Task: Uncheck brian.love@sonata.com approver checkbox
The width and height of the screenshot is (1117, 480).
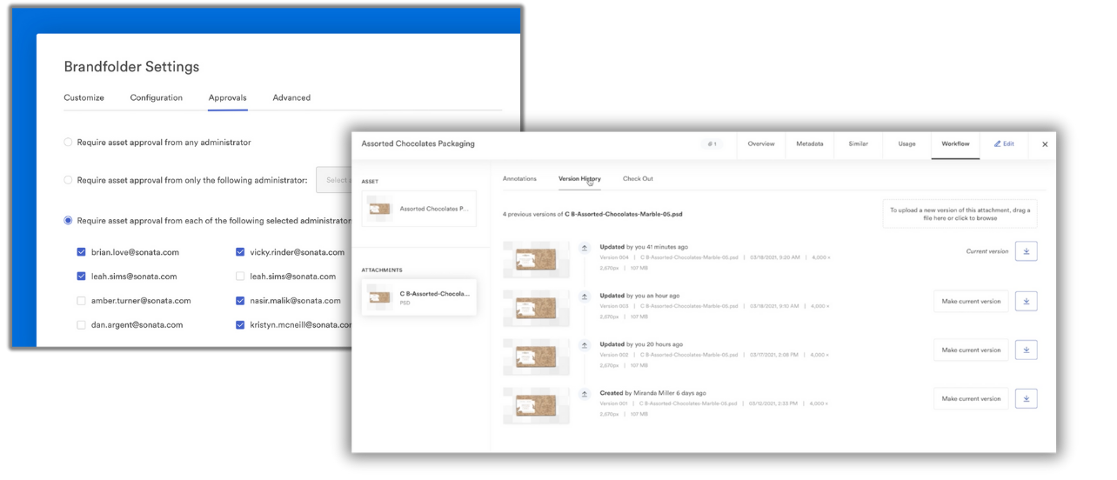Action: coord(81,252)
